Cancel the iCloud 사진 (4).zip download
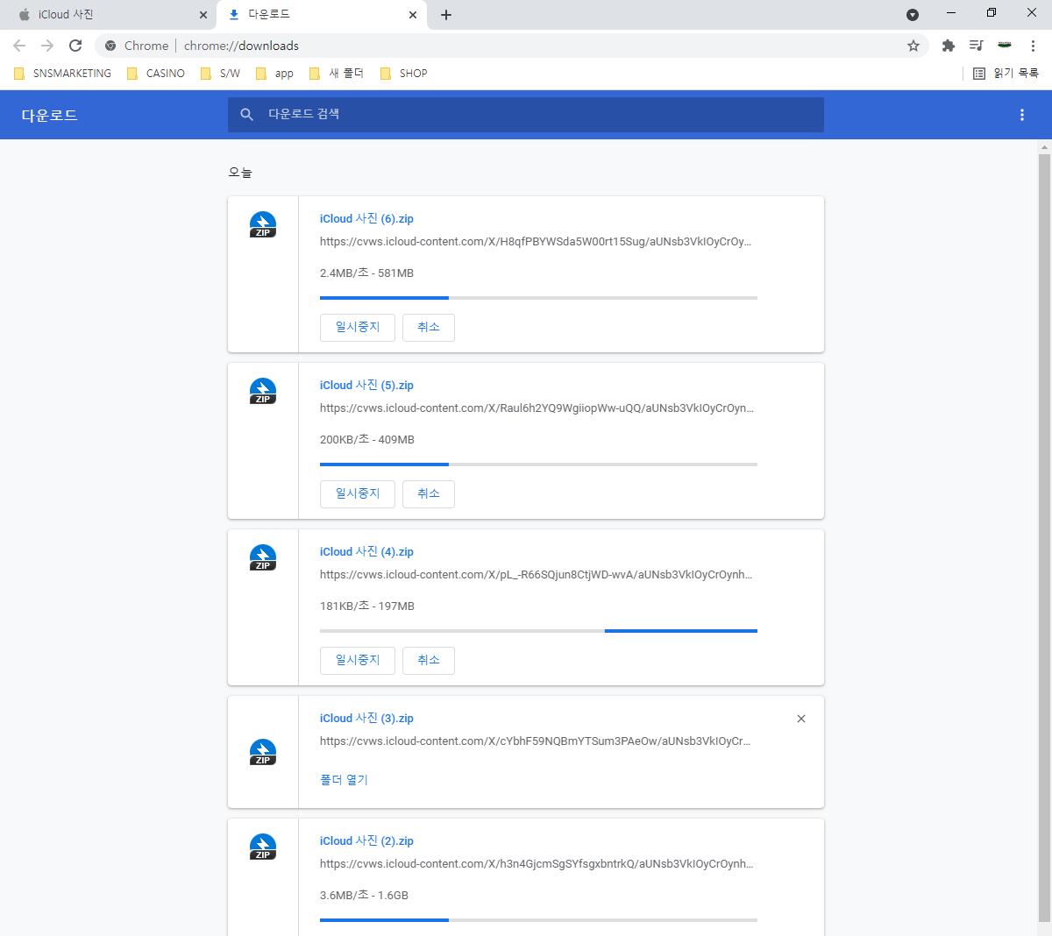The image size is (1052, 936). point(429,660)
